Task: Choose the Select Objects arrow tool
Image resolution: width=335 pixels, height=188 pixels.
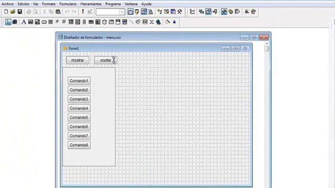Action: 8,22
